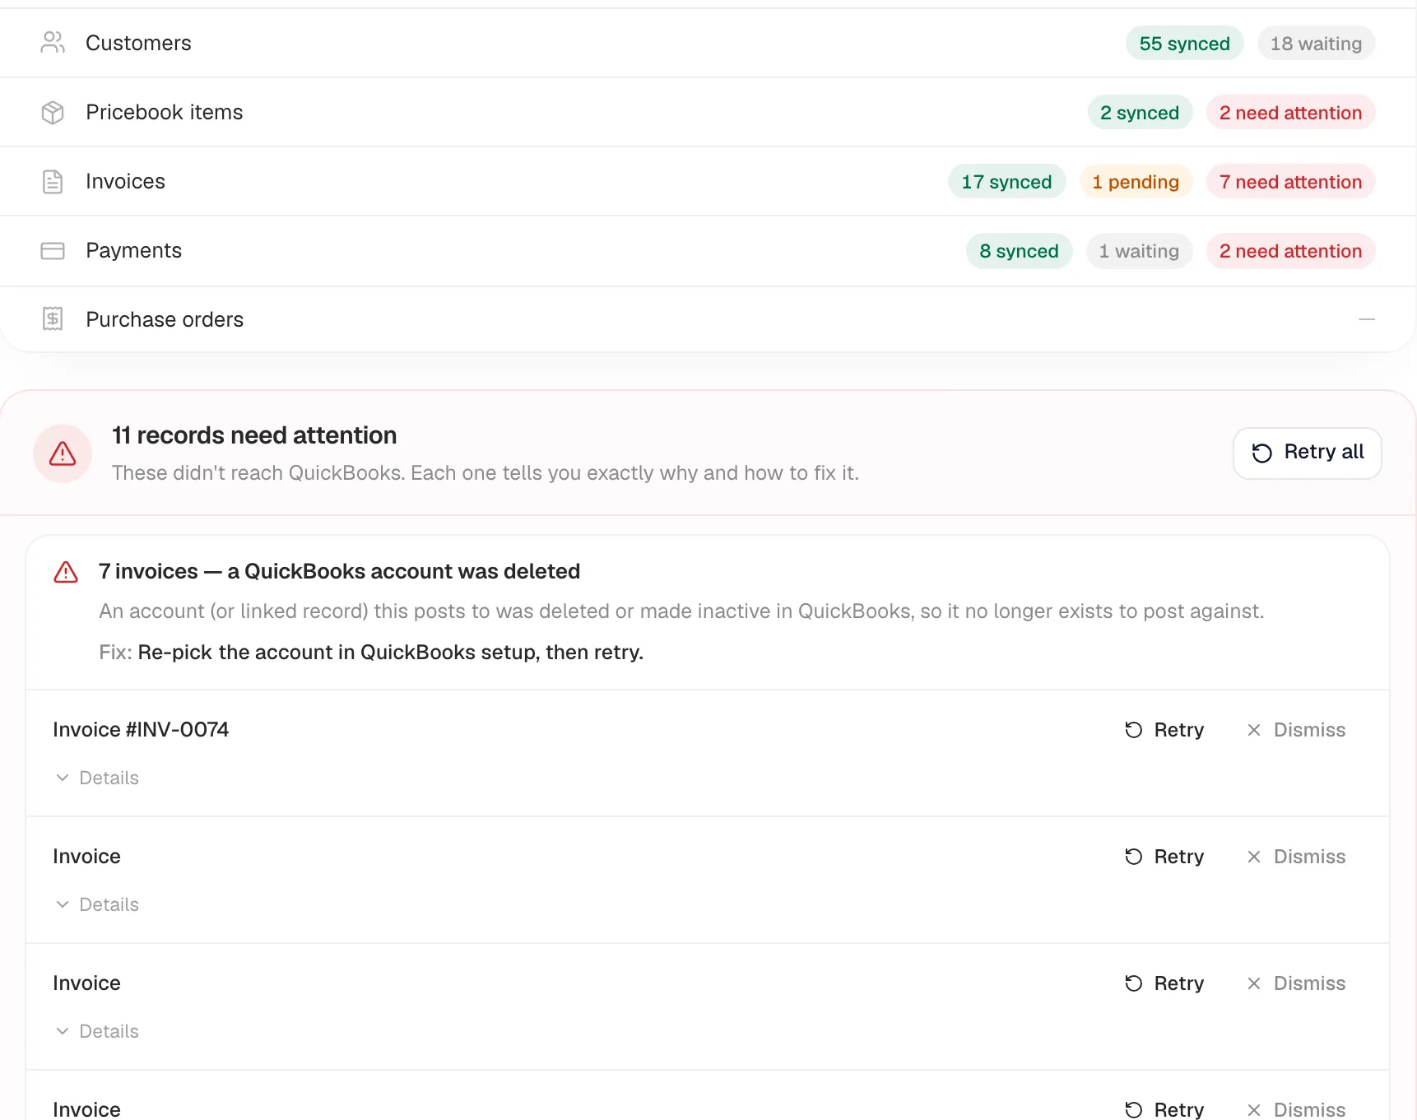The height and width of the screenshot is (1120, 1417).
Task: Click "7 invoices — a QuickBooks account was deleted" heading
Action: point(339,571)
